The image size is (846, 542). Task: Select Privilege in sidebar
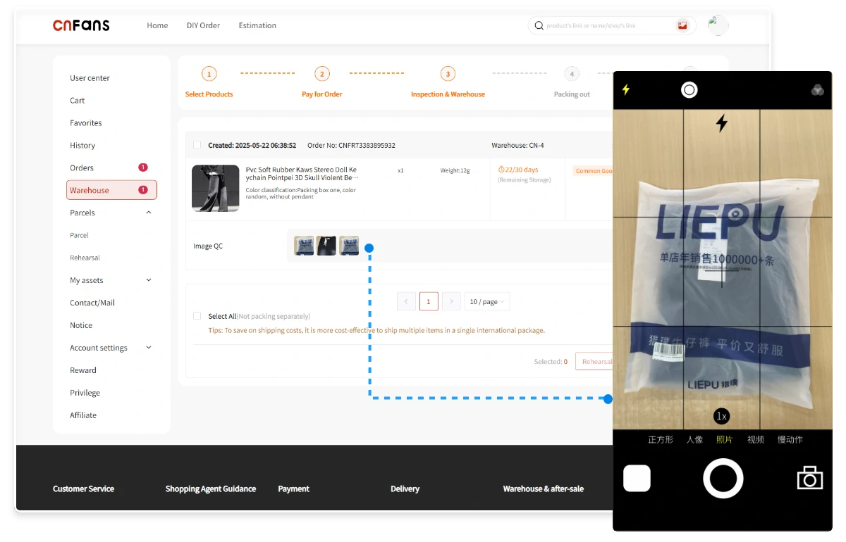click(x=85, y=393)
